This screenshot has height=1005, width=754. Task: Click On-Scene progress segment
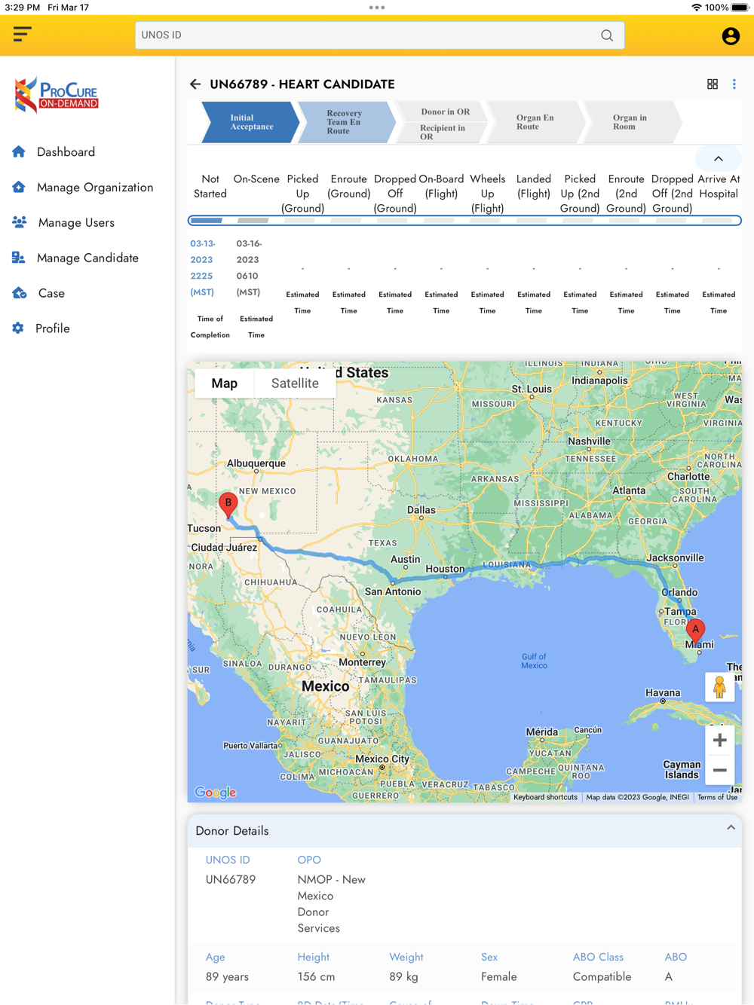point(253,221)
